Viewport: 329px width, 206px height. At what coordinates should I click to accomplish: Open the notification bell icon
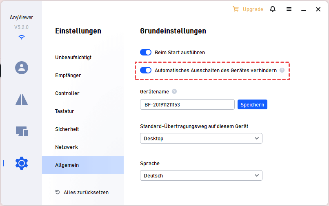(x=273, y=9)
